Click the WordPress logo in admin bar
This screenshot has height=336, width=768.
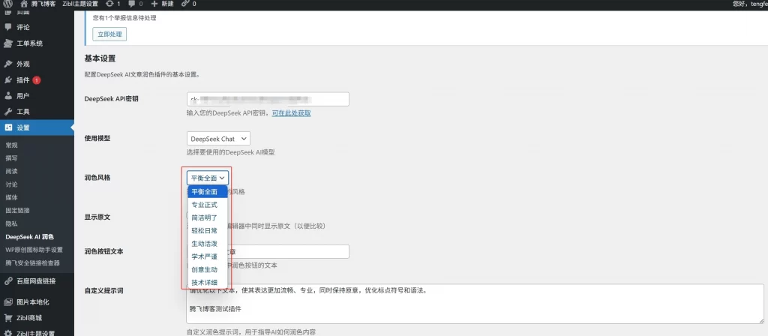7,4
